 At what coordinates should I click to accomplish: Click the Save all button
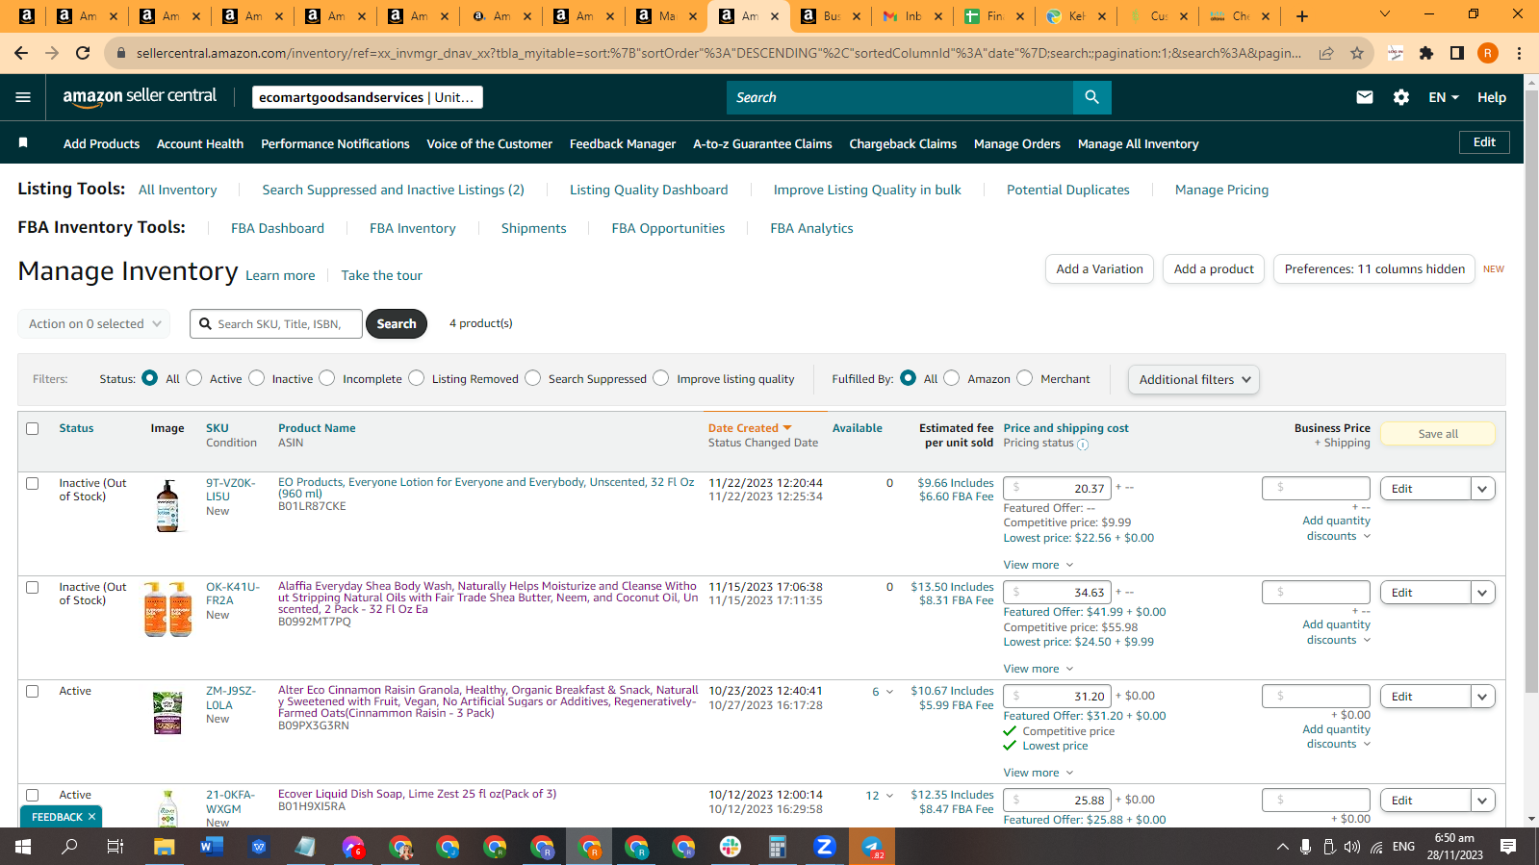[x=1438, y=434]
